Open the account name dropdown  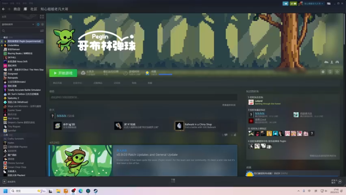313,3
